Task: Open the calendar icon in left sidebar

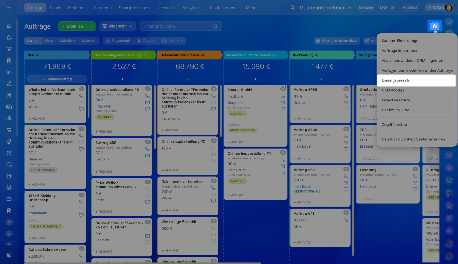Action: pyautogui.click(x=9, y=164)
